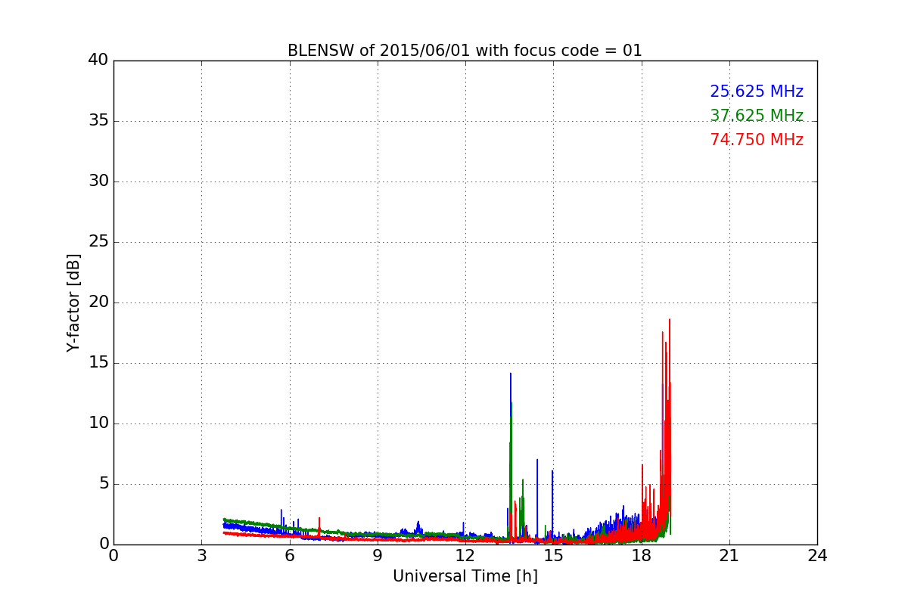Image resolution: width=908 pixels, height=605 pixels.
Task: Click the 'Y-factor [dB]' axis label
Action: [x=73, y=302]
